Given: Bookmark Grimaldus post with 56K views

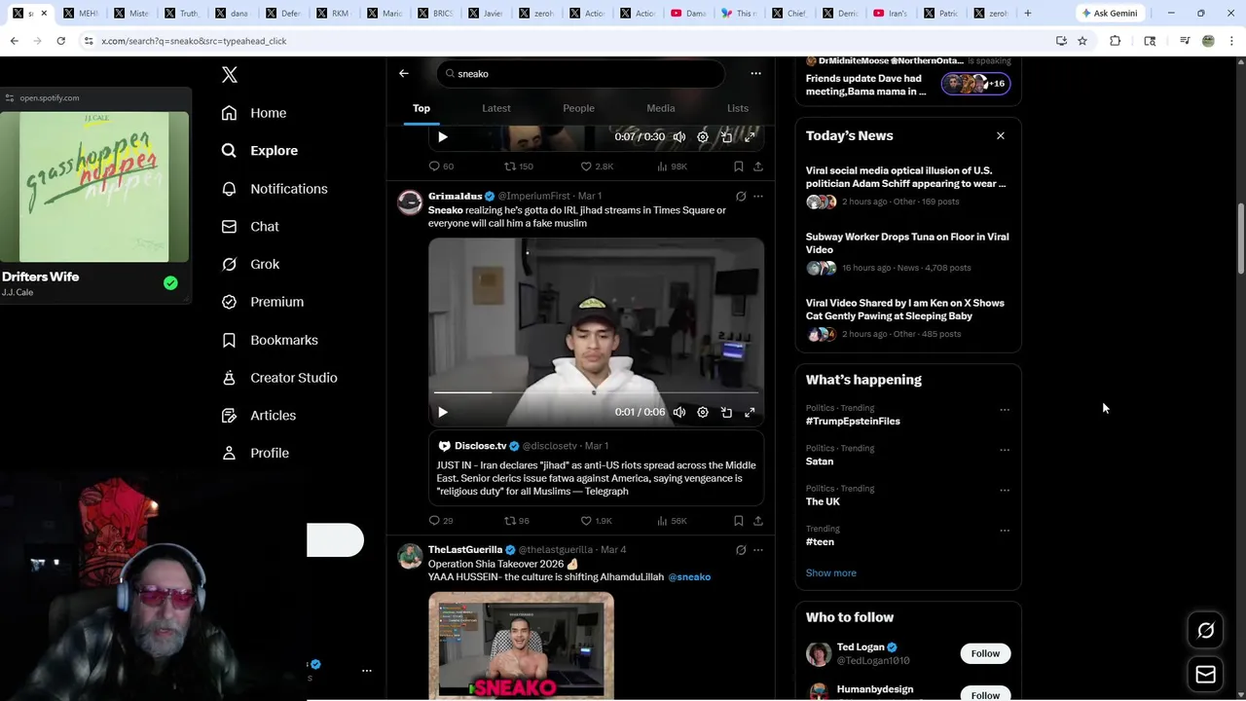Looking at the screenshot, I should tap(739, 521).
